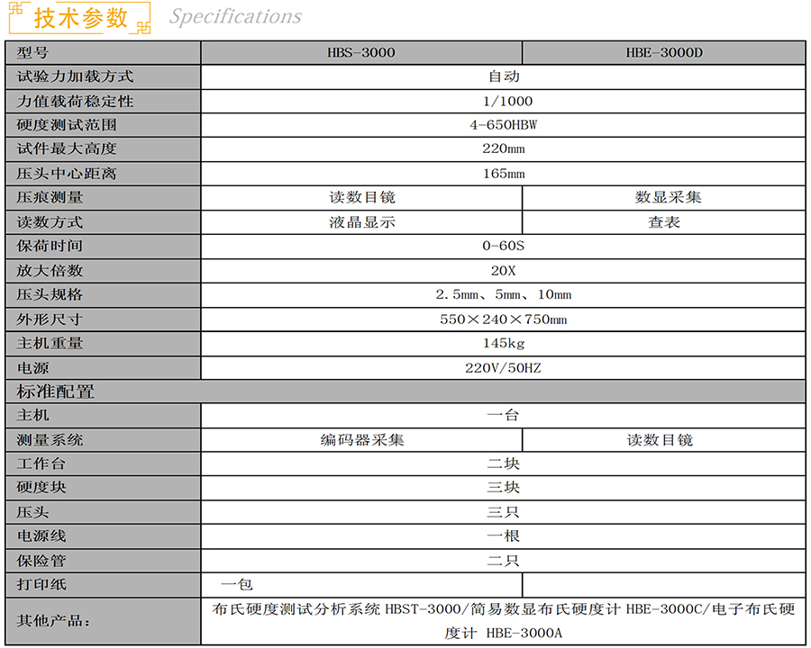This screenshot has width=811, height=648.
Task: Select the 220mm maximum height value
Action: pyautogui.click(x=503, y=149)
